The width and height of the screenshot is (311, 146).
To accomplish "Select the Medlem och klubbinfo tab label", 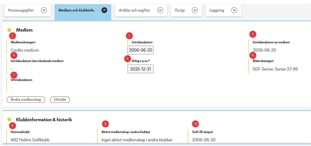I will pos(76,10).
